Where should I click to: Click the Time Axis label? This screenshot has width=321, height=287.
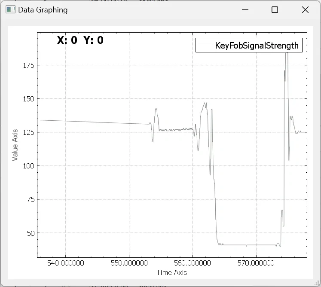point(171,272)
